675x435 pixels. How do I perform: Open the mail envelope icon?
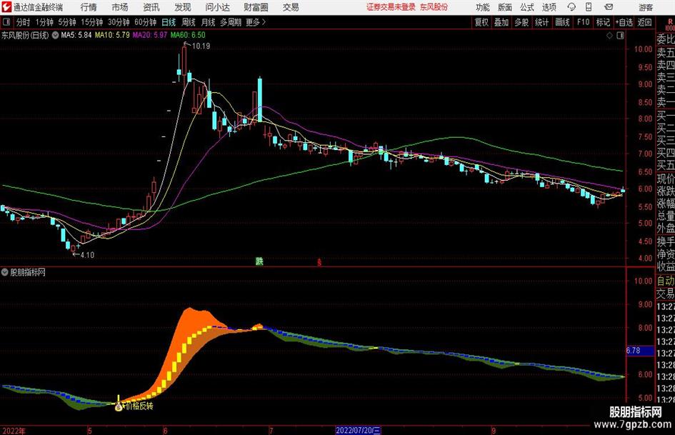pos(609,7)
